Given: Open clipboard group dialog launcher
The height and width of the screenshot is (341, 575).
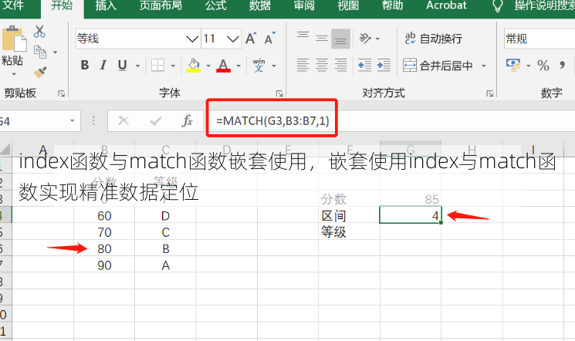Looking at the screenshot, I should [x=61, y=94].
